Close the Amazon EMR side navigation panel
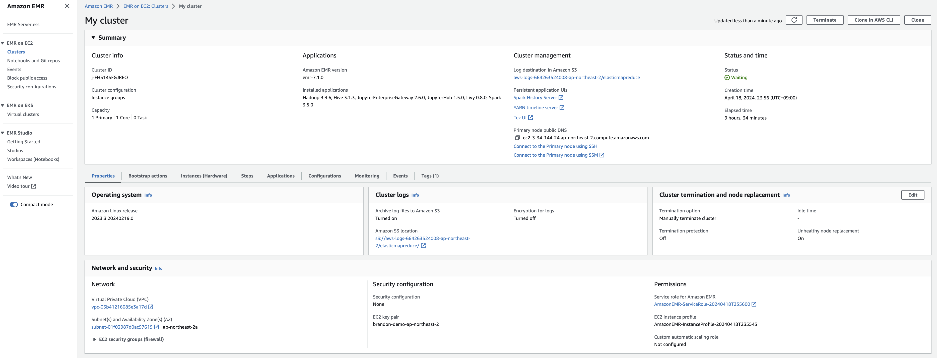937x358 pixels. pyautogui.click(x=67, y=6)
